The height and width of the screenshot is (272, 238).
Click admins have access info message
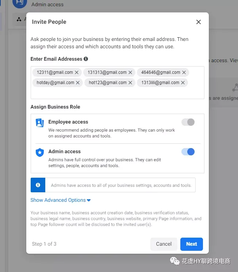pyautogui.click(x=121, y=185)
